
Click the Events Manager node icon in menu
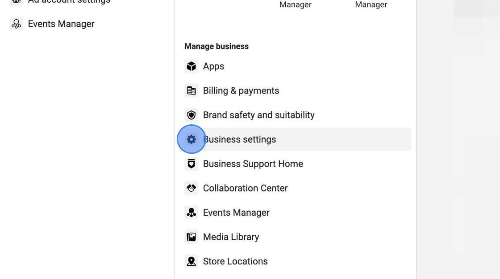191,213
